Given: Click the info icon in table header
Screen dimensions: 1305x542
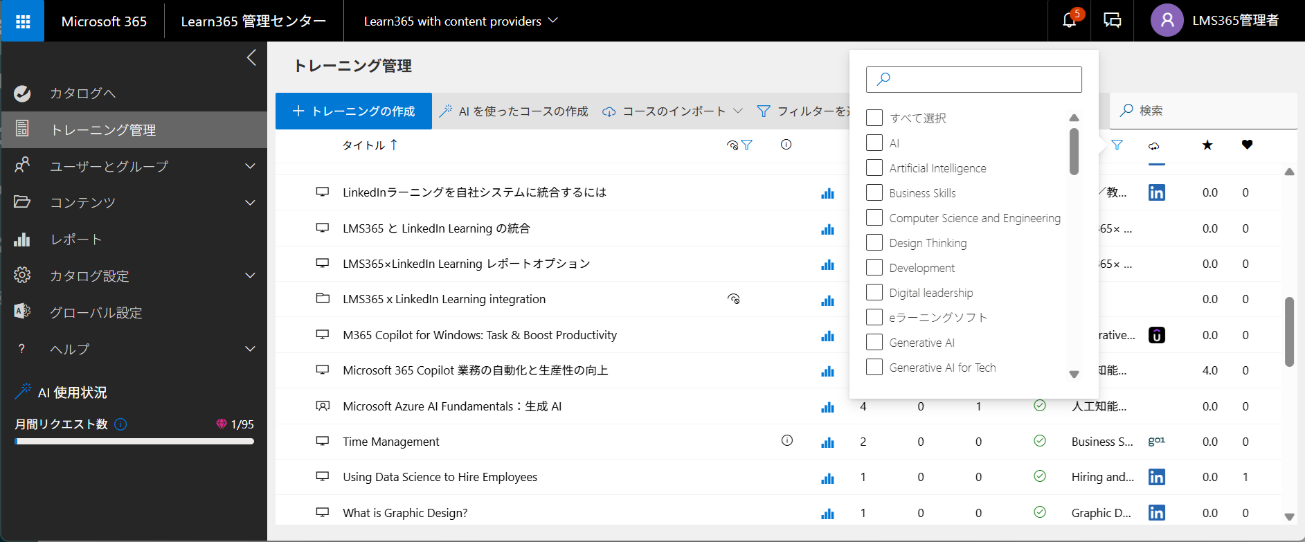Looking at the screenshot, I should 786,145.
